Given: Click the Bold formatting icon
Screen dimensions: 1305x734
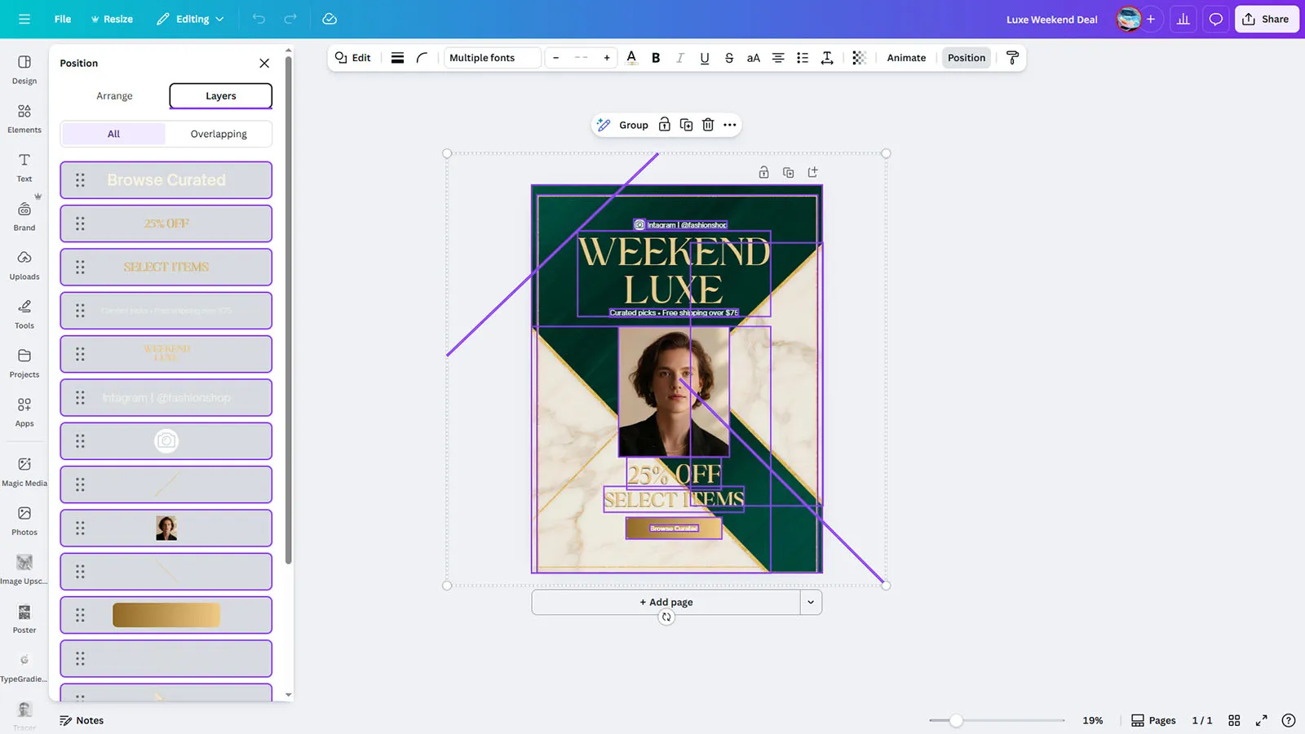Looking at the screenshot, I should (x=656, y=58).
